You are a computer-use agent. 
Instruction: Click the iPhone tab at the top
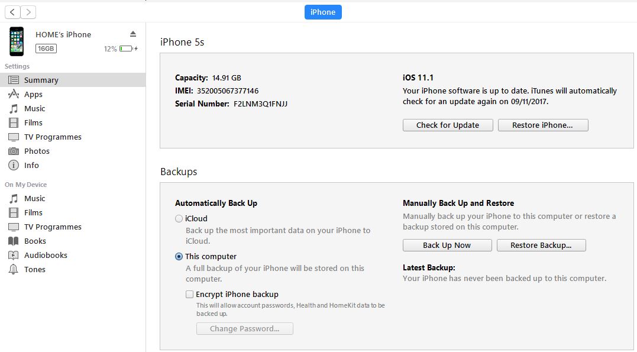coord(323,12)
